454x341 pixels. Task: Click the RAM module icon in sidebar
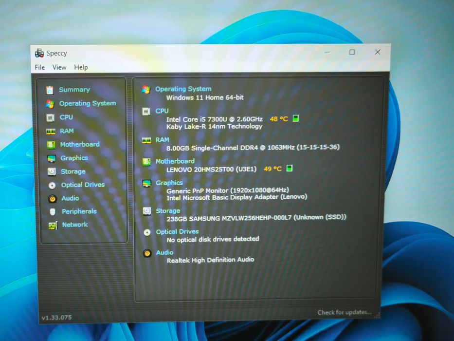(x=51, y=132)
